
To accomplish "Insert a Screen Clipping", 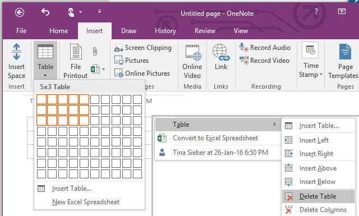I will click(143, 48).
